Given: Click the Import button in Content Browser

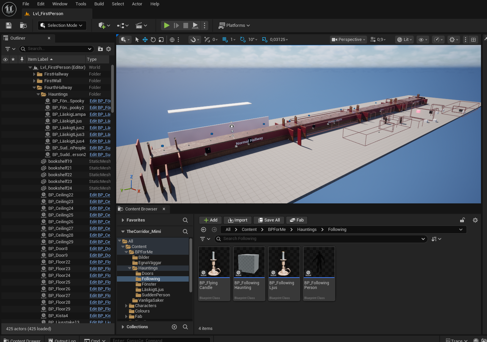Looking at the screenshot, I should click(238, 220).
